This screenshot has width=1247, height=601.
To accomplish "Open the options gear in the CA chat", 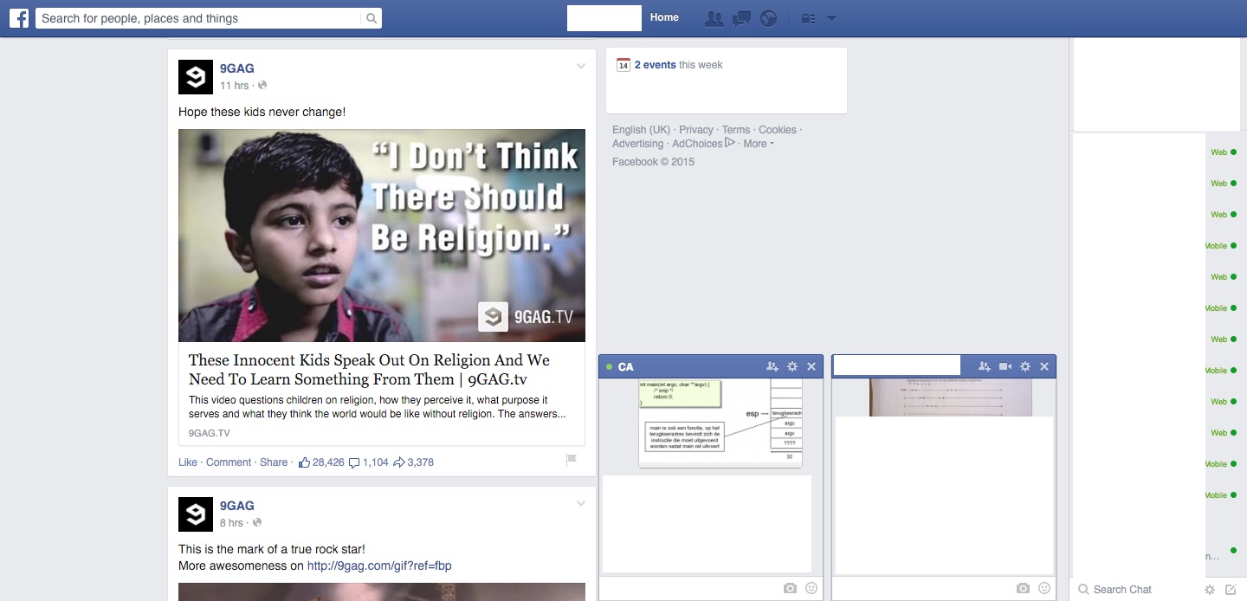I will tap(791, 367).
